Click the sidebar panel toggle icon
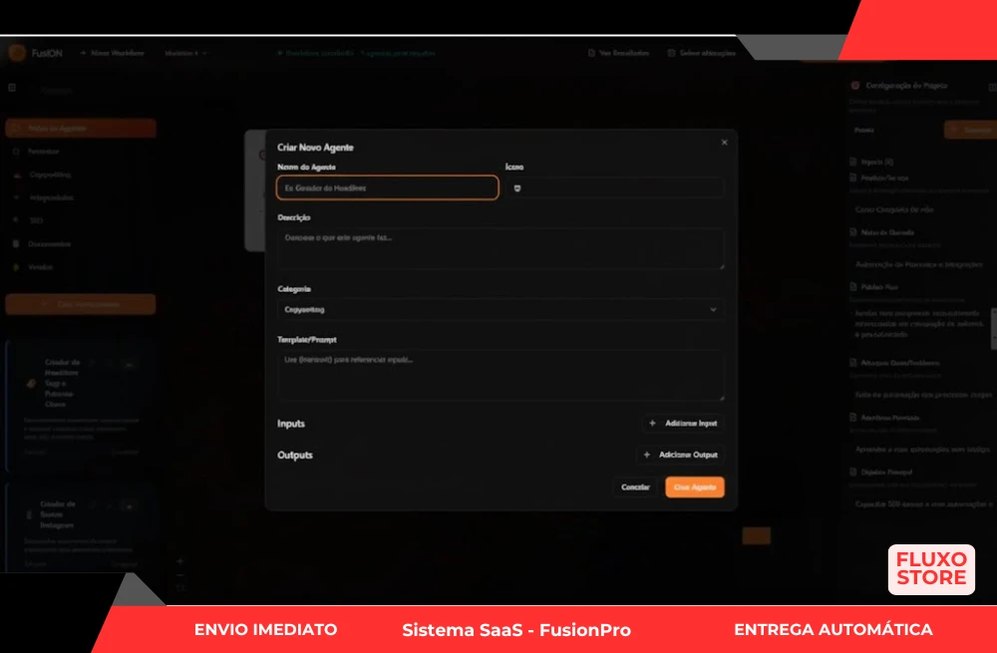Screen dimensions: 997x653 12,88
